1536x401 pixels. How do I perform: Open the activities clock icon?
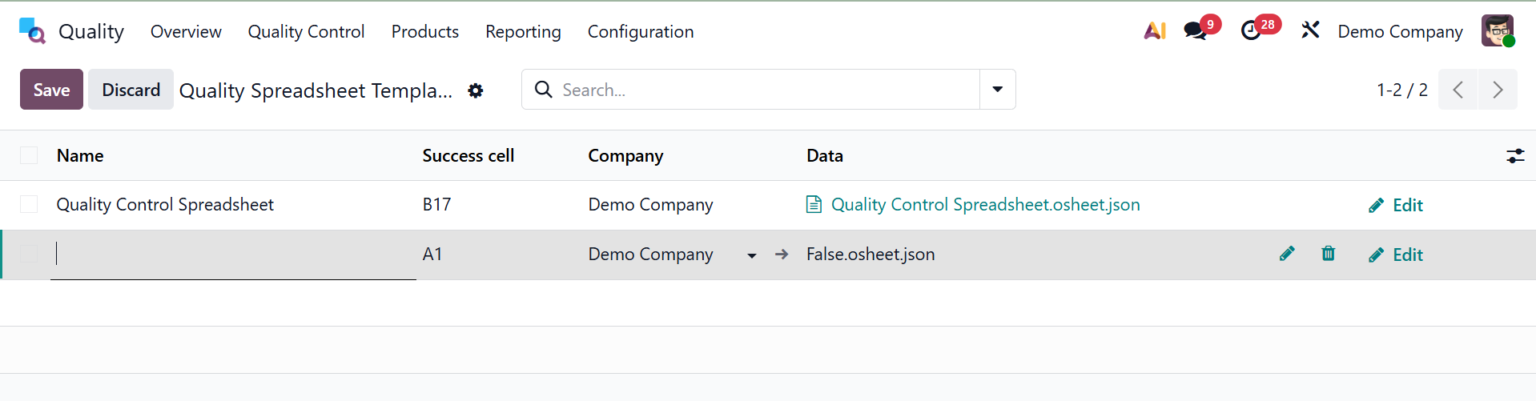[1252, 31]
